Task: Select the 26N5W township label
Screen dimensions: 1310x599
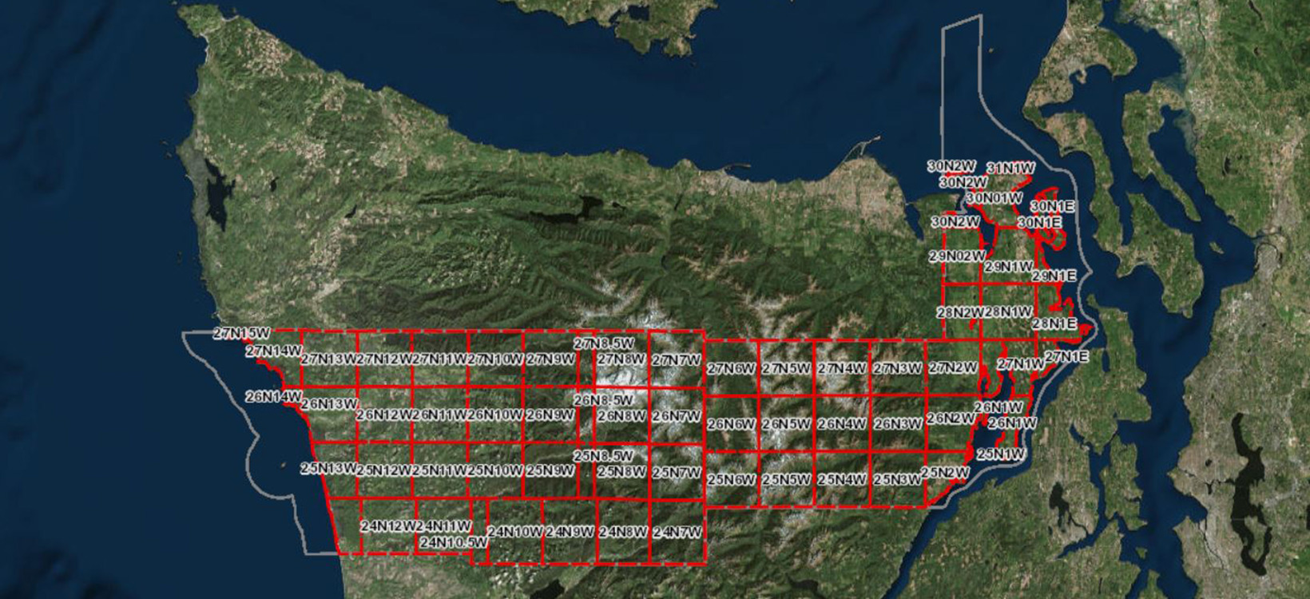Action: coord(786,424)
